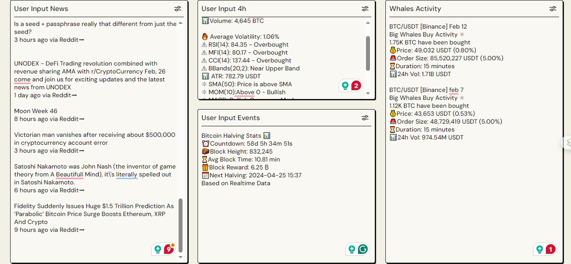Click red badge showing 2 in 4h panel

[x=356, y=86]
